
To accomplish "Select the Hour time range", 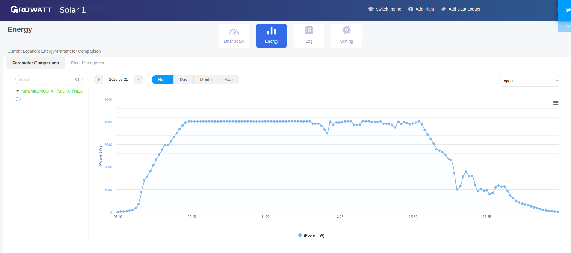I will (x=162, y=80).
